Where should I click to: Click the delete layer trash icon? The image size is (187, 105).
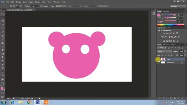182,98
